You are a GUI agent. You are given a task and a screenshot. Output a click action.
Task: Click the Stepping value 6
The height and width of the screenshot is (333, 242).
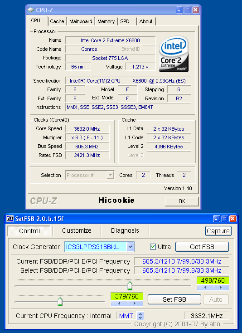[179, 89]
